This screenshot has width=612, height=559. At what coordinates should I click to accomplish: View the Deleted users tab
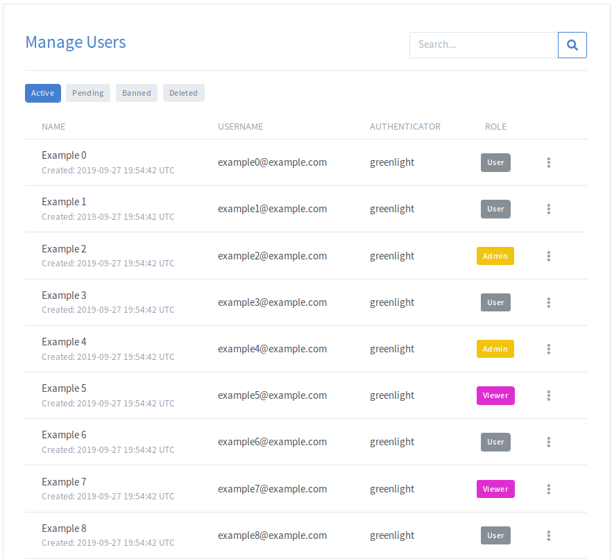pyautogui.click(x=184, y=93)
